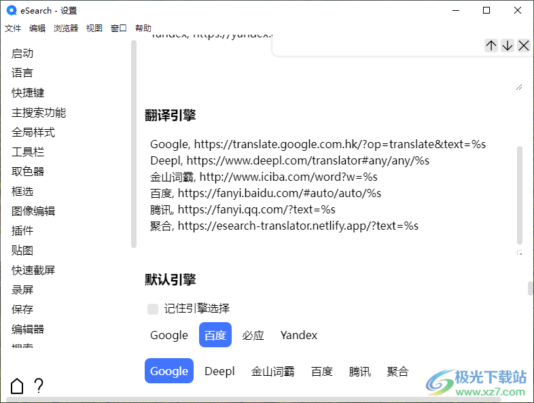Open the 窗口 menu
Image resolution: width=534 pixels, height=403 pixels.
coord(119,29)
